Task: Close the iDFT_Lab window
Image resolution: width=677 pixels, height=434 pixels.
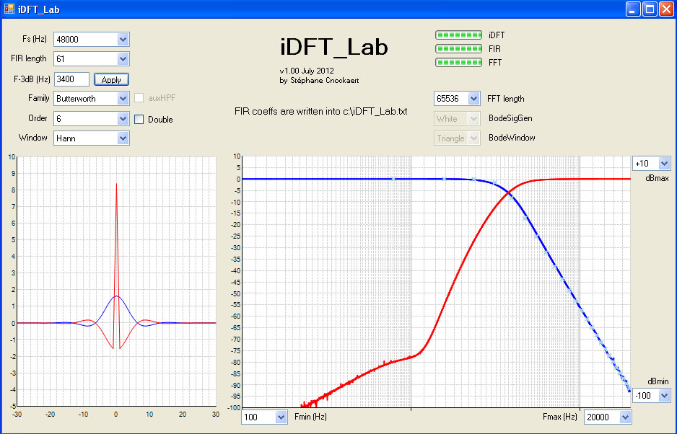Action: tap(666, 9)
